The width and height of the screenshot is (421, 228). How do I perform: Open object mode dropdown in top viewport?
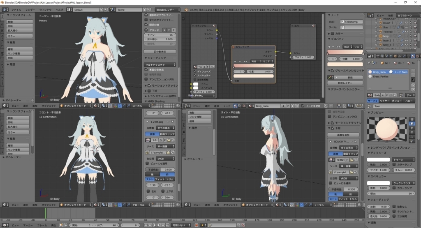76,106
